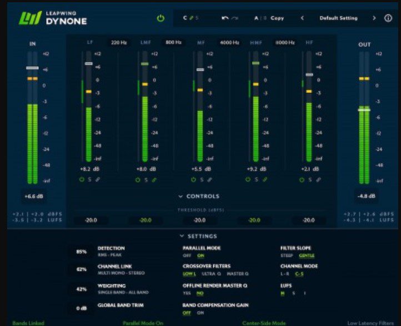Edit the 800 Hz crossover frequency
The image size is (401, 326).
173,42
